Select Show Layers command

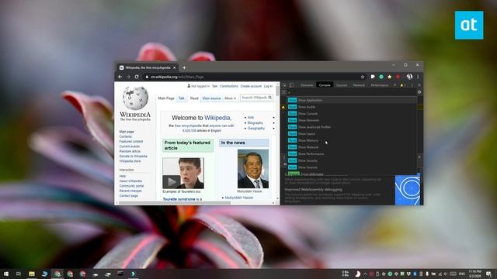pyautogui.click(x=352, y=134)
